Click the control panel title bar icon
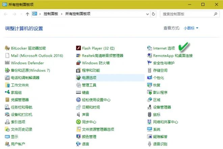223x149 pixels. [4, 4]
